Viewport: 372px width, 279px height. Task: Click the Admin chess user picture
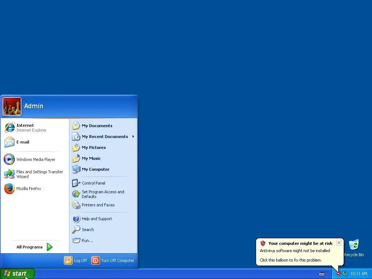click(x=12, y=106)
